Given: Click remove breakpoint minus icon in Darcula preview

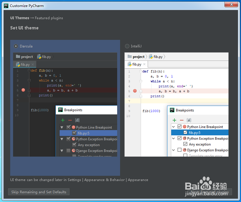Looking at the screenshot, I should point(70,120).
